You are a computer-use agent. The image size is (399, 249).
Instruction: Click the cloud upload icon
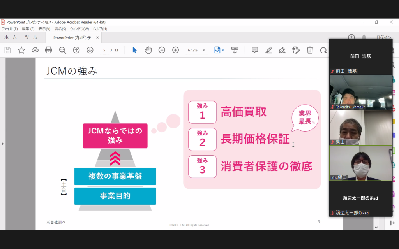tap(35, 50)
